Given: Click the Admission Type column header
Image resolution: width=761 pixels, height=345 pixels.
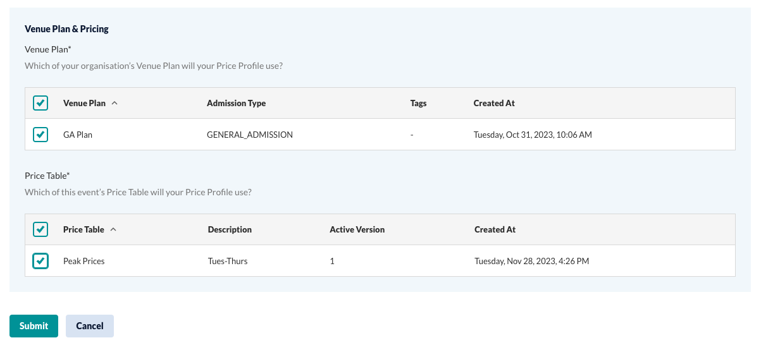Looking at the screenshot, I should 236,103.
